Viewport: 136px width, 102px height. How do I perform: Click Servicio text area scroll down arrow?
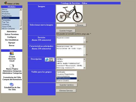[84, 42]
